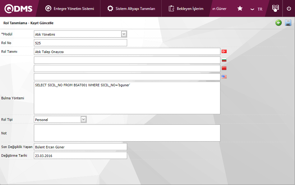Image resolution: width=295 pixels, height=185 pixels.
Task: Expand the Modül dropdown
Action: click(x=124, y=34)
